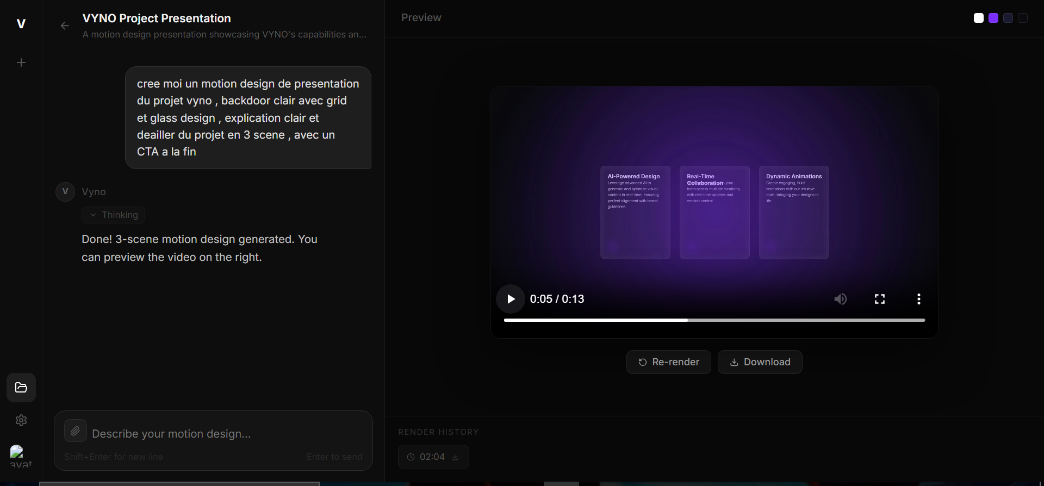Click the Re-render button

(668, 362)
